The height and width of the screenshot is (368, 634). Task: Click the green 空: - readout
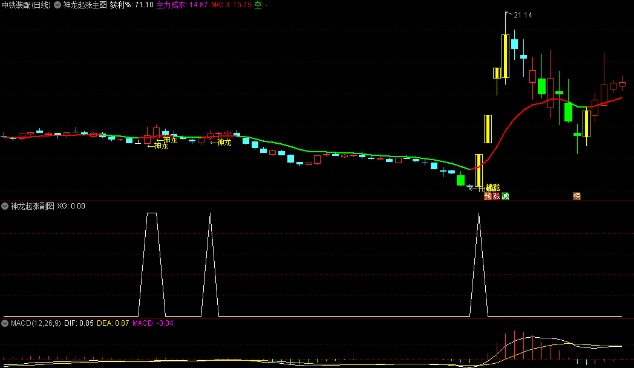pos(261,5)
